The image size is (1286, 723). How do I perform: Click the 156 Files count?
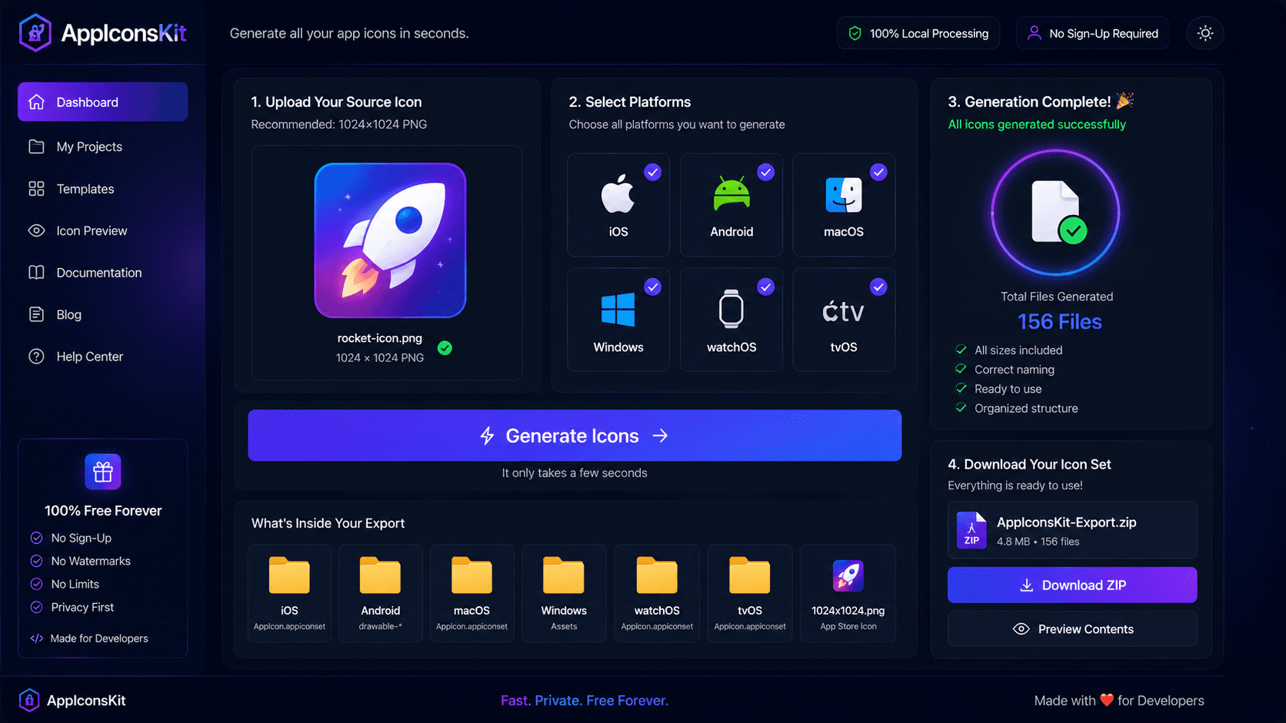pos(1059,322)
